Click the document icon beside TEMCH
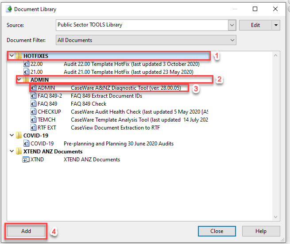 [33, 119]
